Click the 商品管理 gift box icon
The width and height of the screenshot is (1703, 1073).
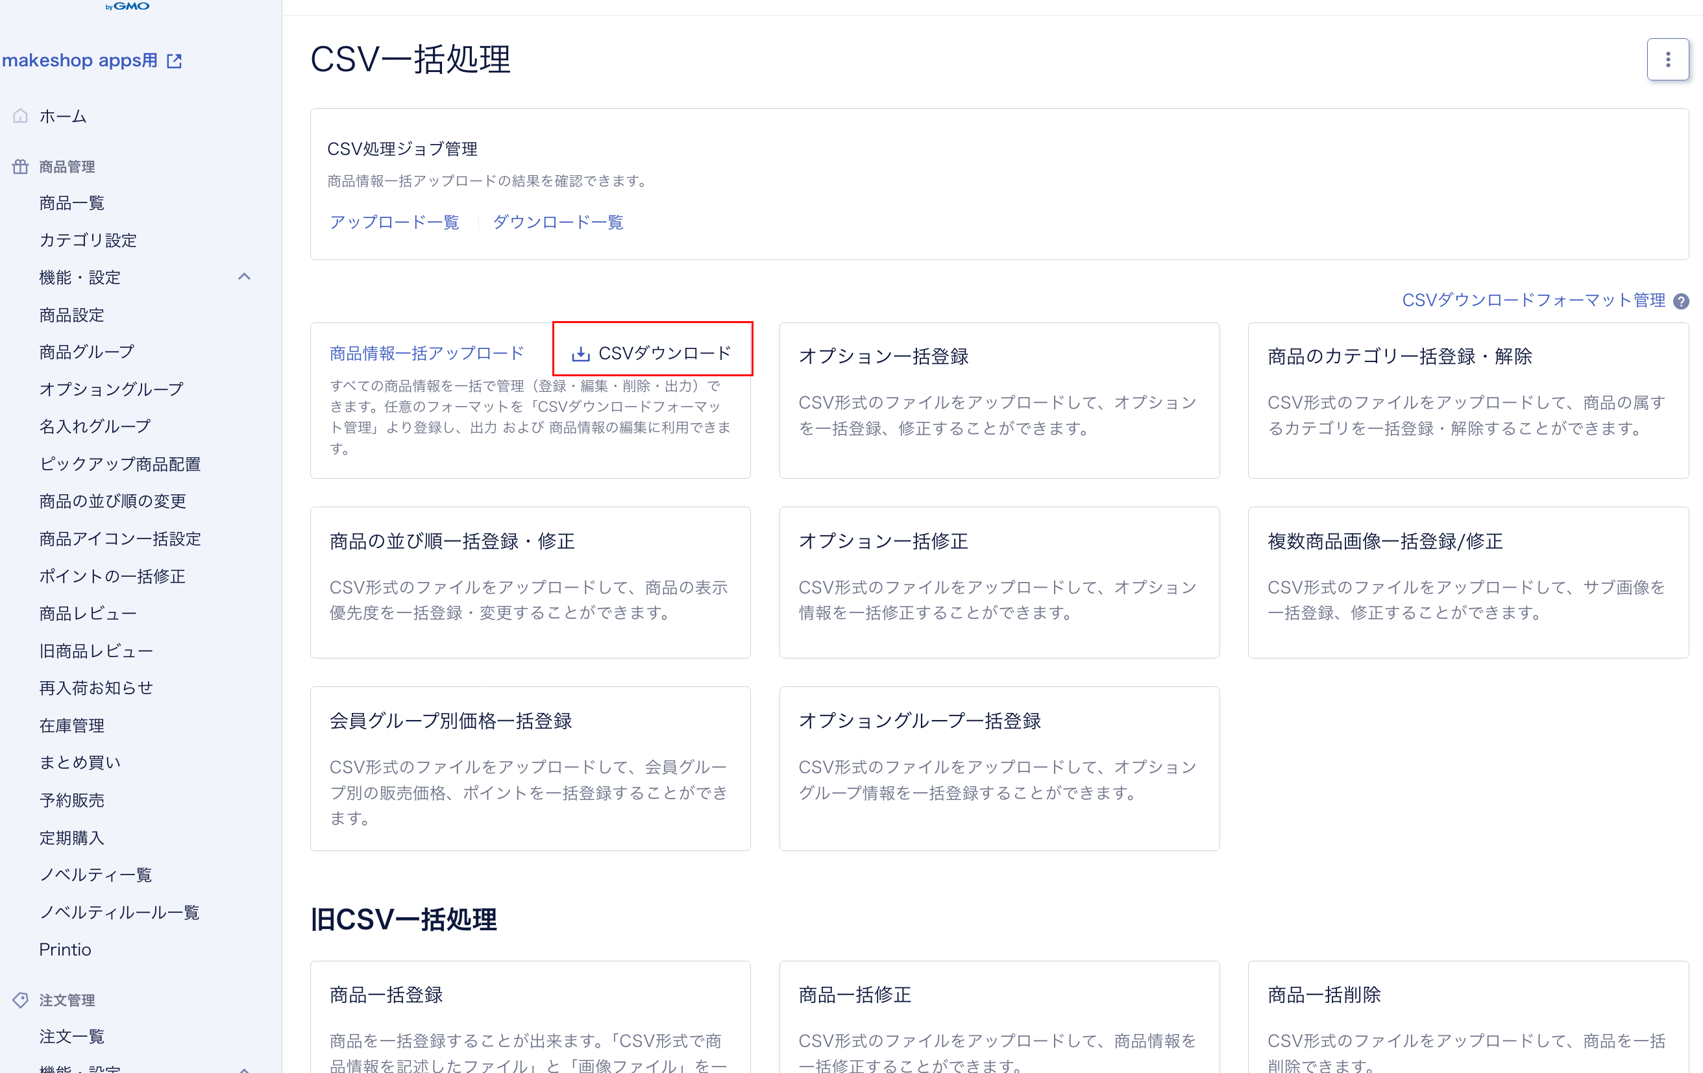(21, 167)
